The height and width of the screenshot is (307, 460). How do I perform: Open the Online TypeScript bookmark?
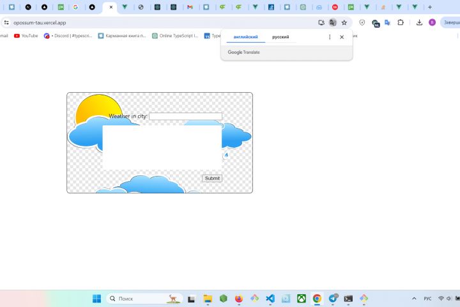pyautogui.click(x=175, y=36)
